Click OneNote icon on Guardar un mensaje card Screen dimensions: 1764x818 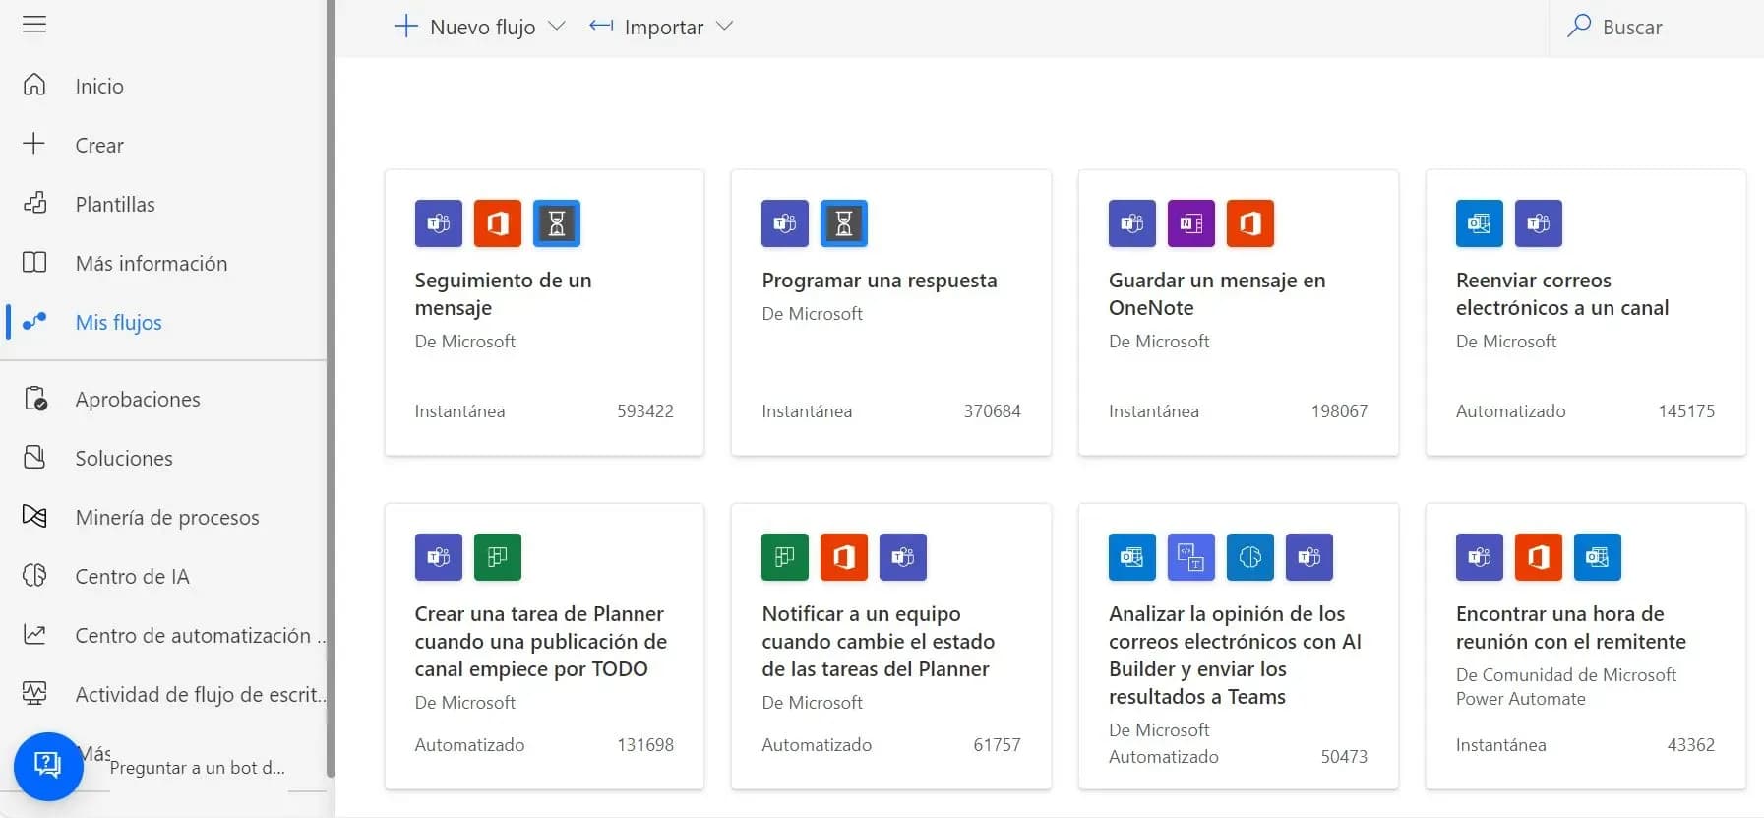(1191, 222)
